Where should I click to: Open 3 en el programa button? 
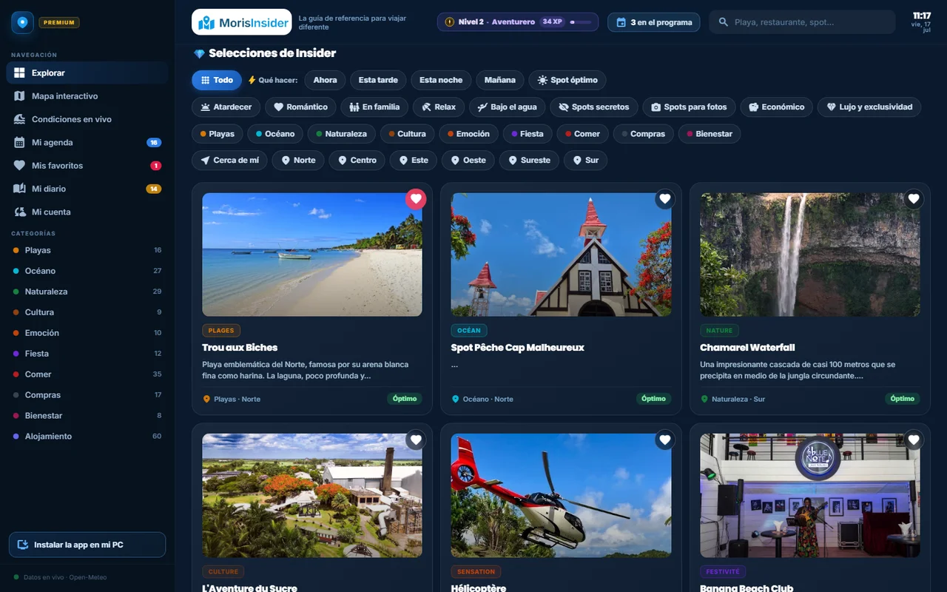pyautogui.click(x=654, y=22)
